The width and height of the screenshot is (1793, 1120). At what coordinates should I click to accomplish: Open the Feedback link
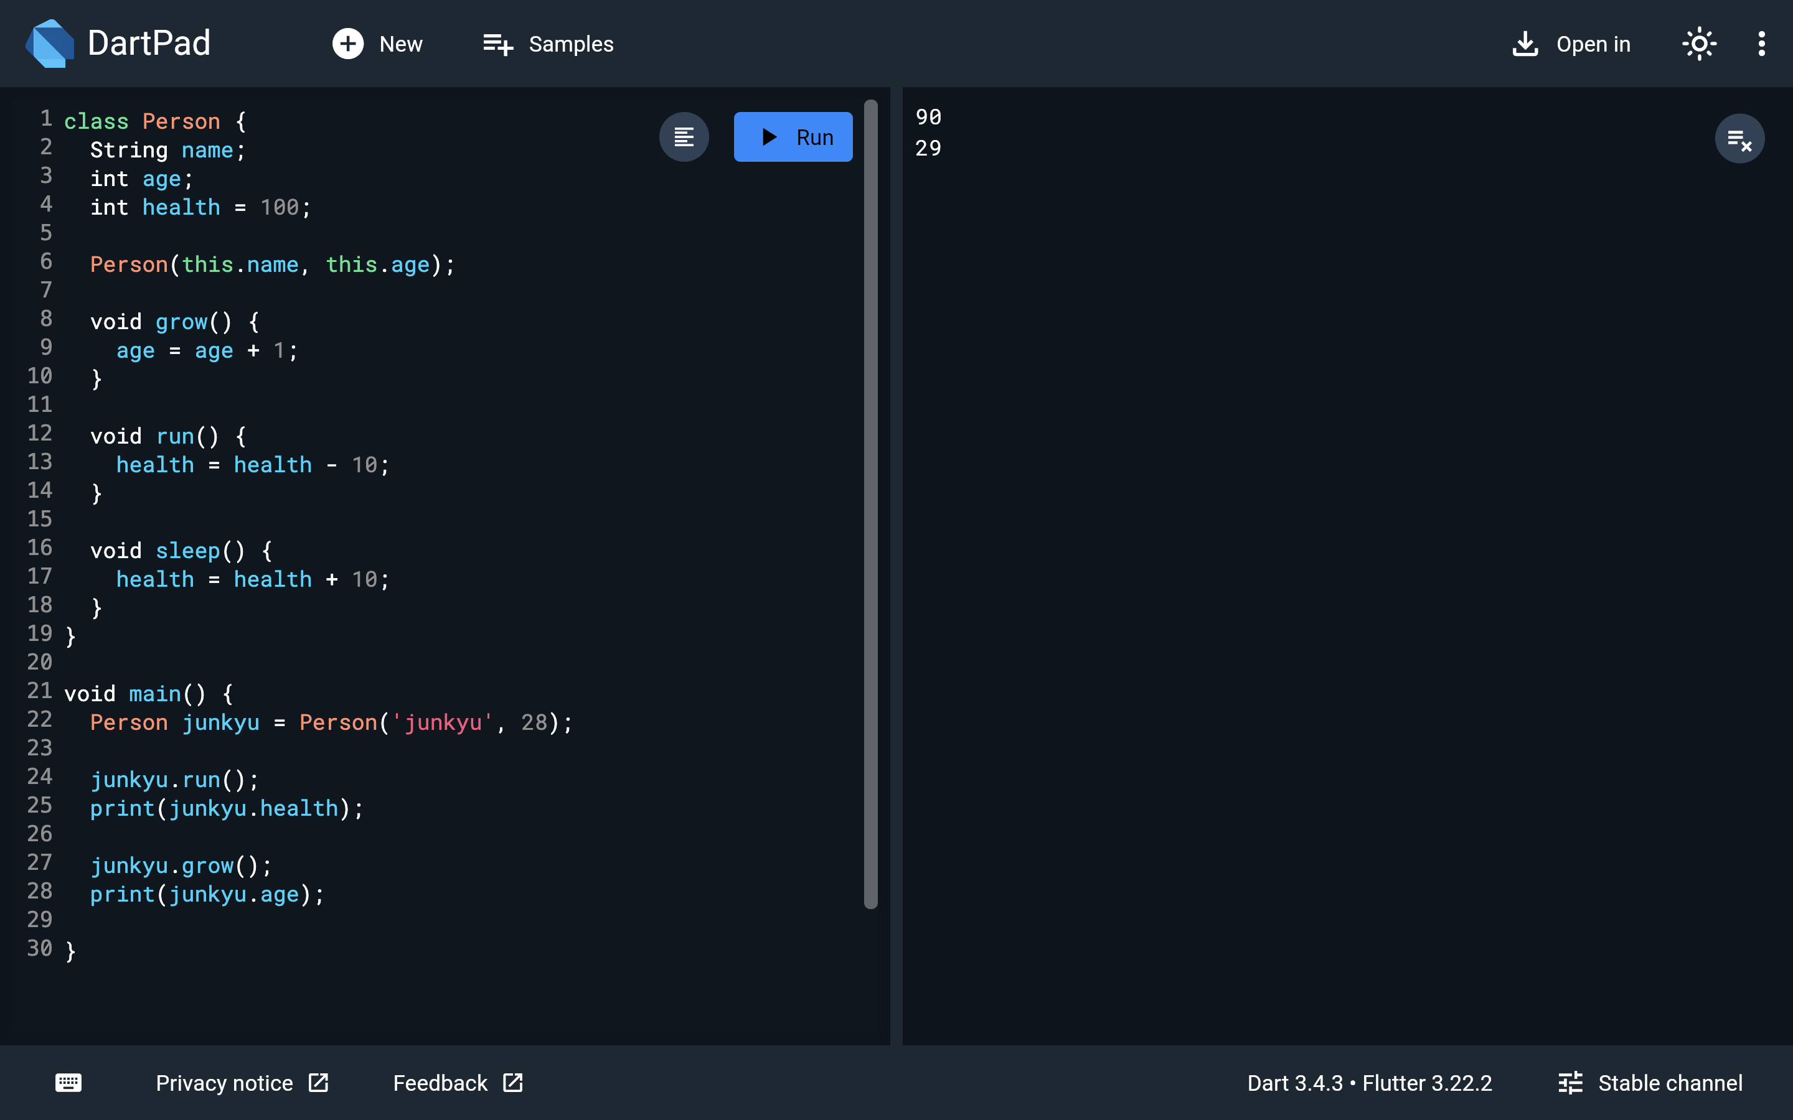pos(458,1082)
